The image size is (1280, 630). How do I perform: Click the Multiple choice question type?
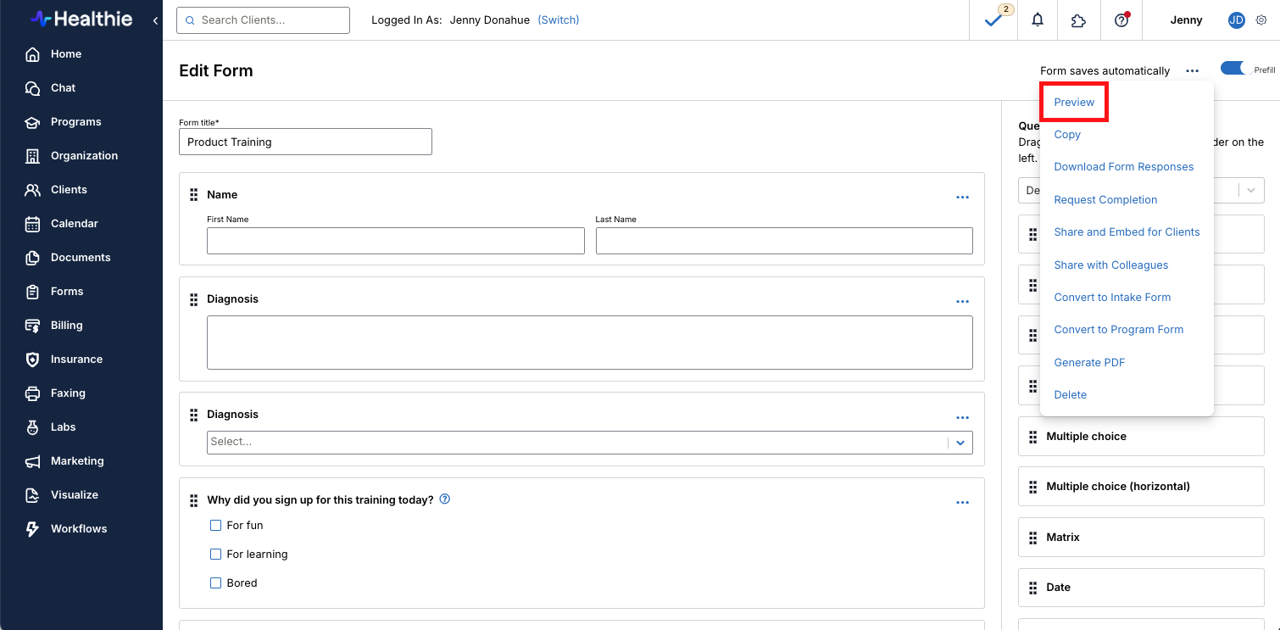(x=1141, y=437)
